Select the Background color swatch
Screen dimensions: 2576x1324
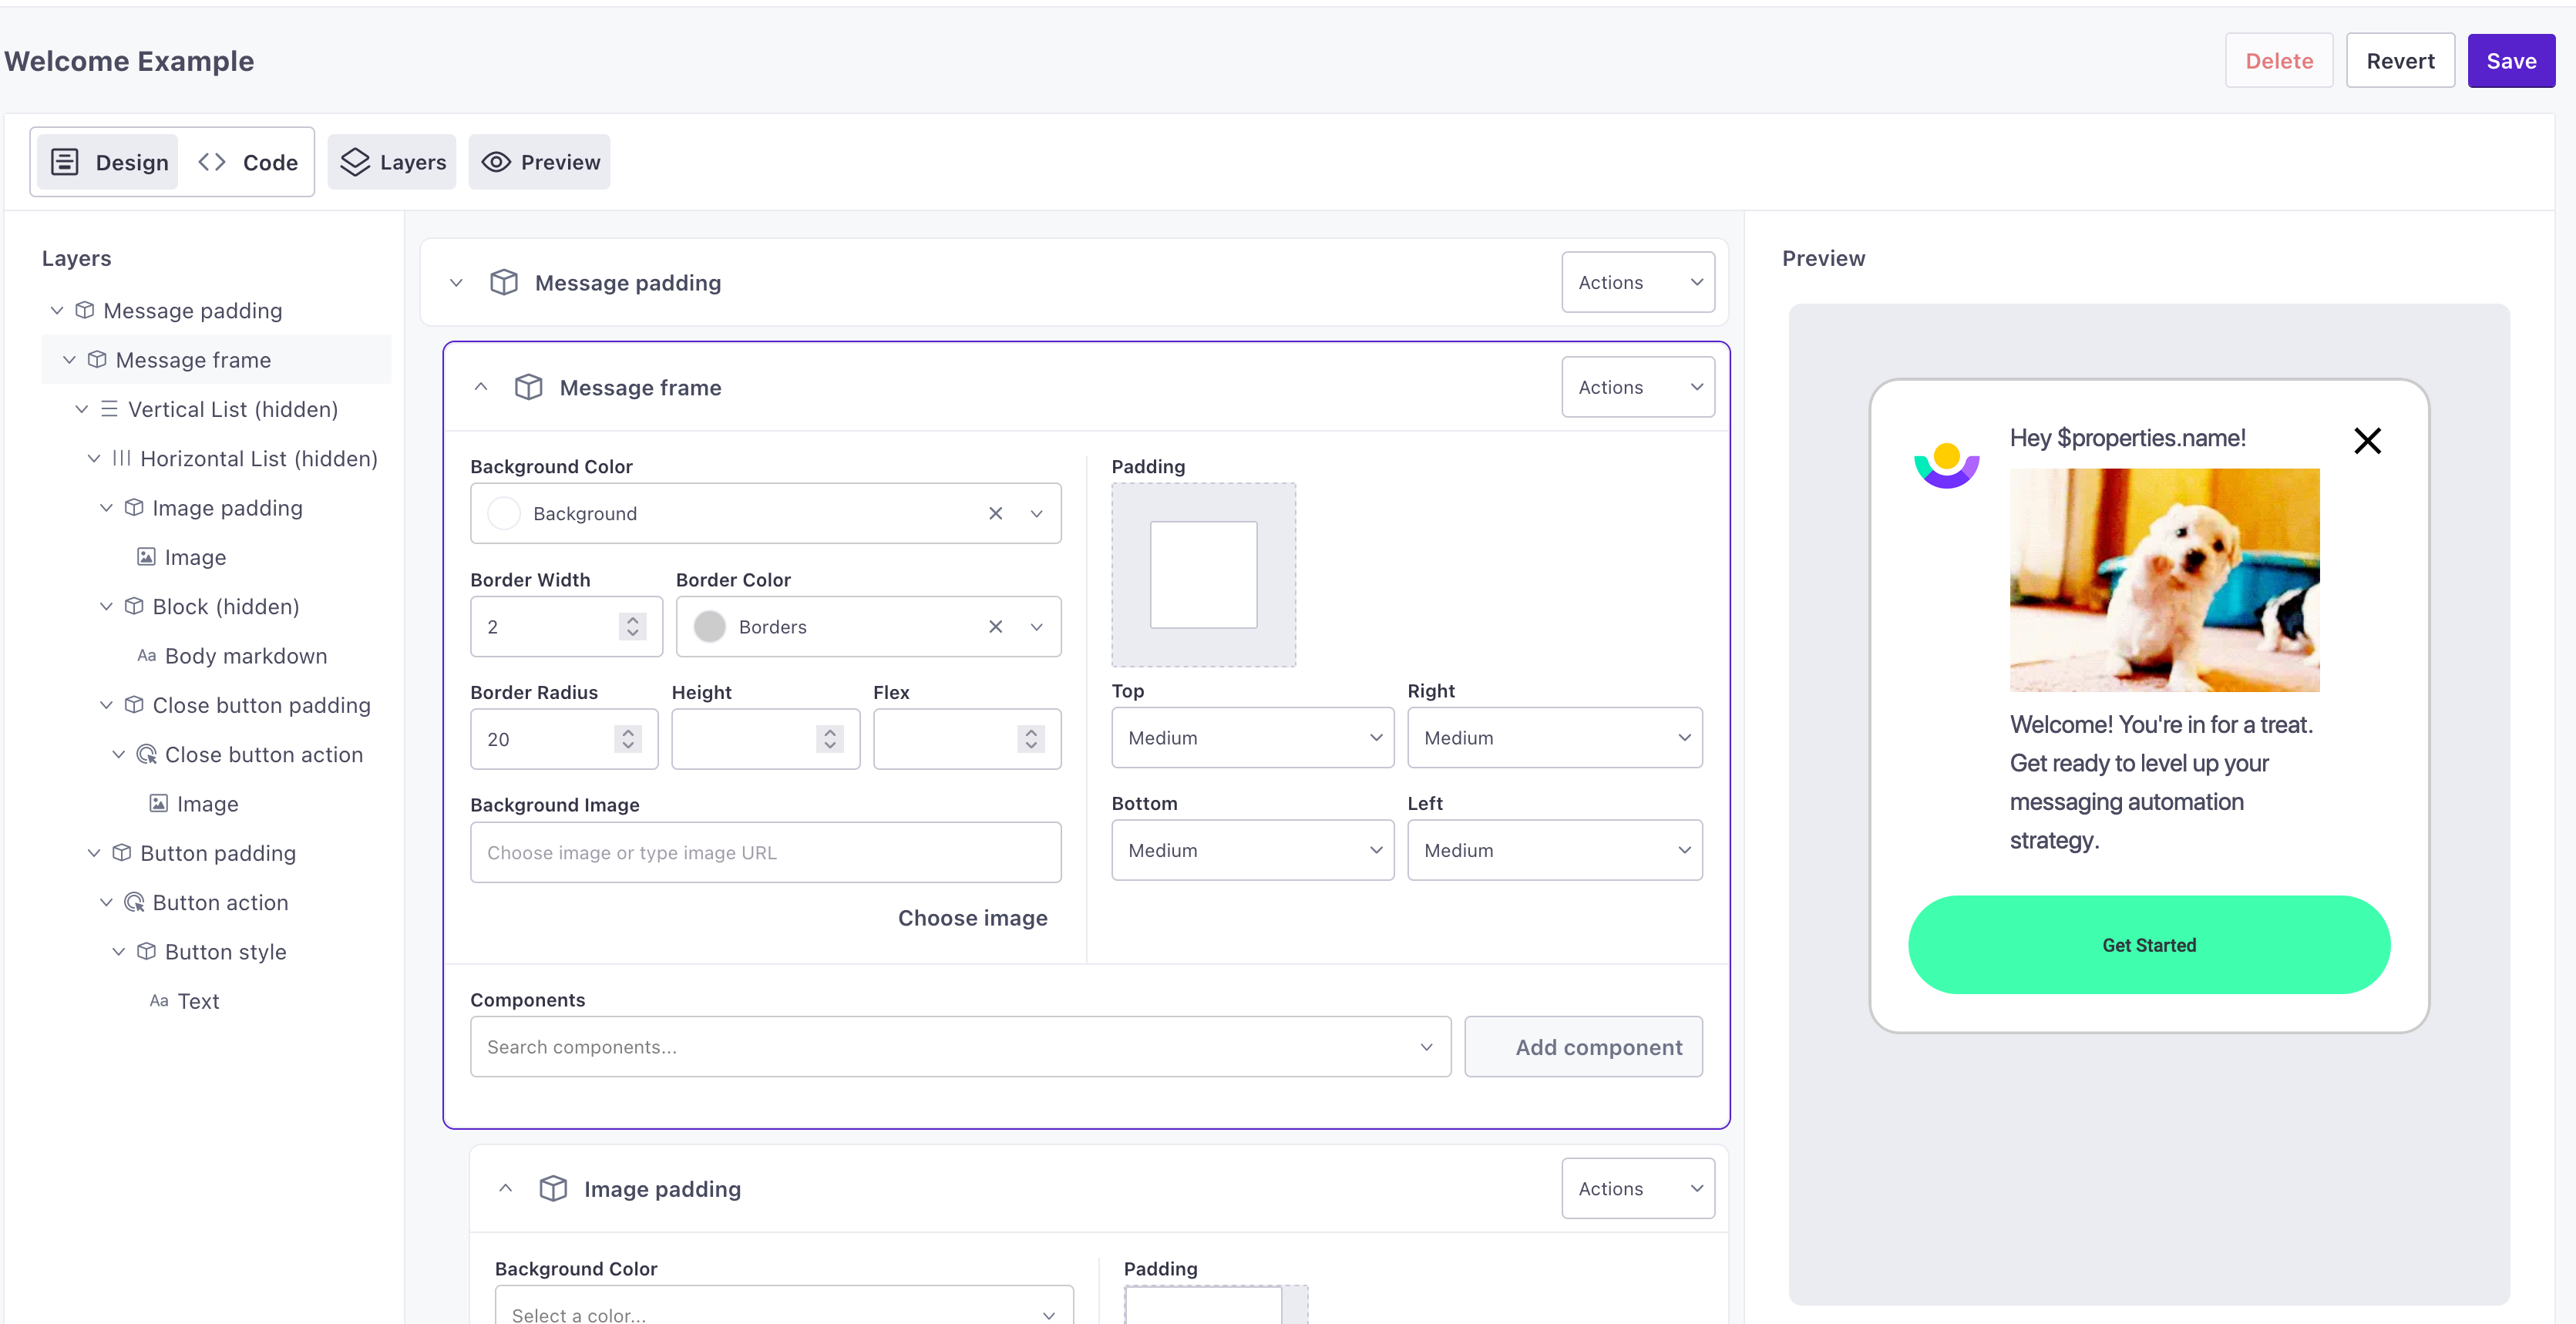coord(503,513)
